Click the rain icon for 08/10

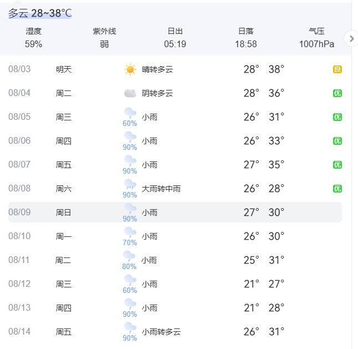pos(130,232)
